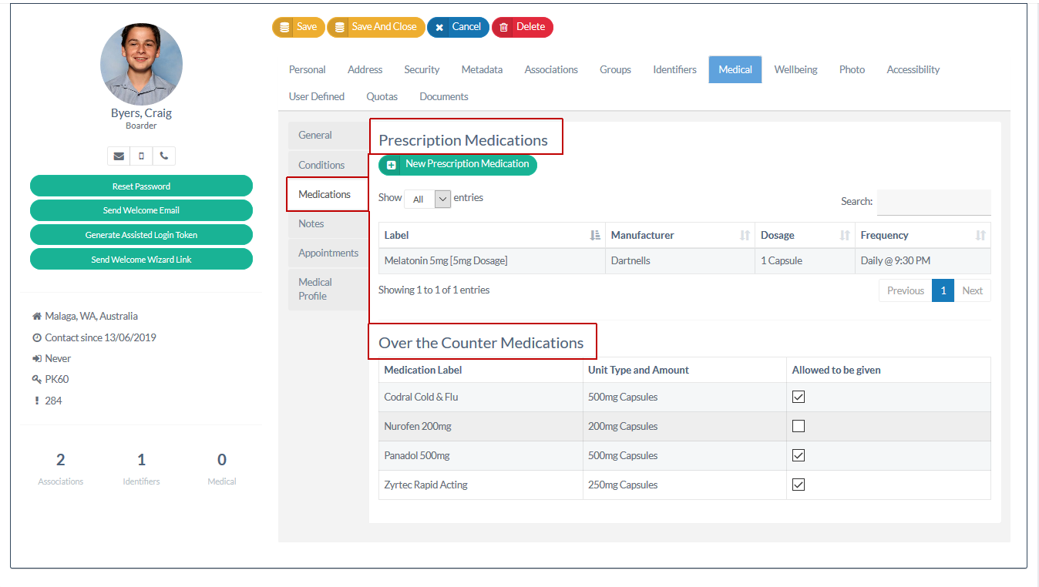
Task: Click the Frequency column sort arrows
Action: point(980,236)
